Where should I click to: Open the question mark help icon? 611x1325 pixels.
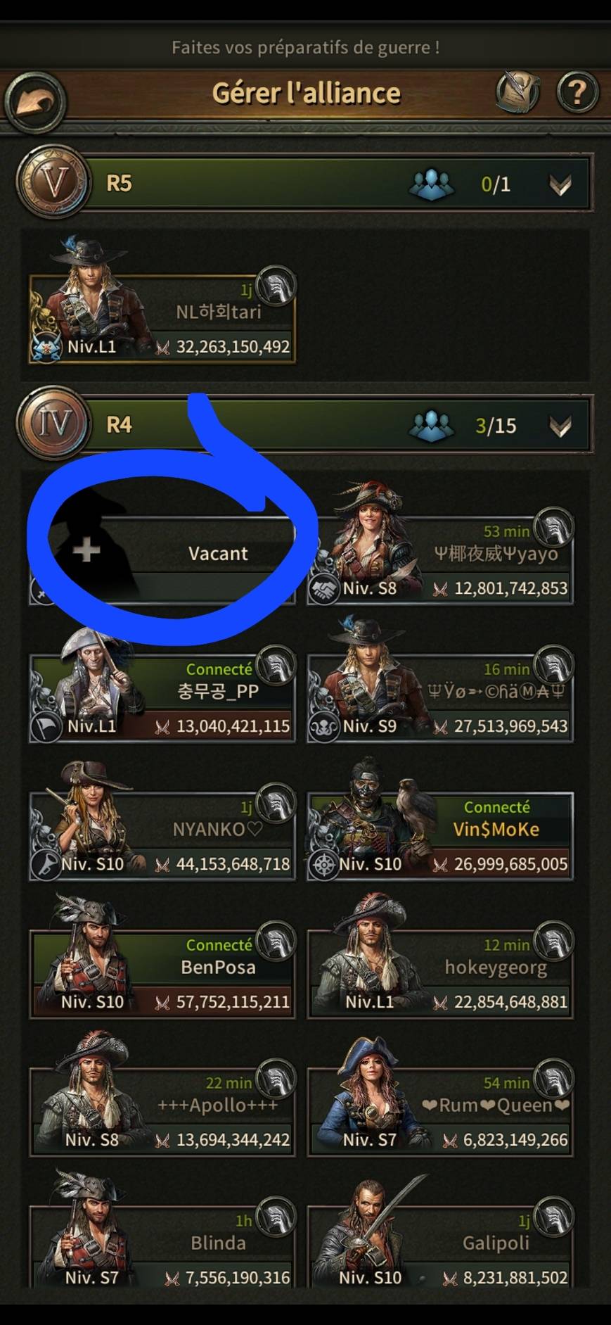pos(577,92)
